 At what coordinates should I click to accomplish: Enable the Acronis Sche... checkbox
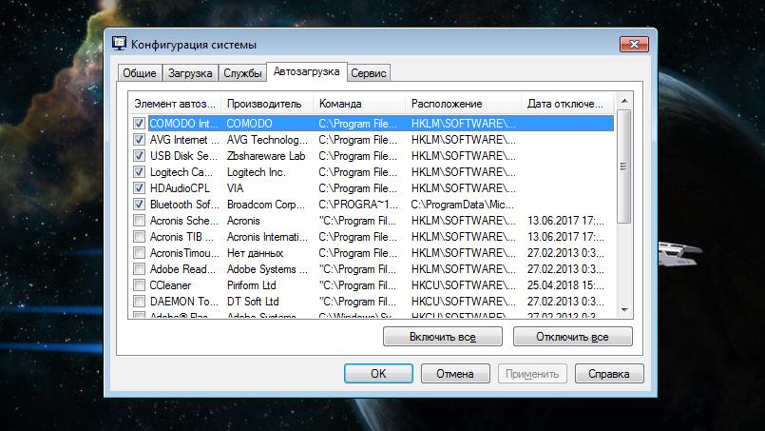point(139,221)
